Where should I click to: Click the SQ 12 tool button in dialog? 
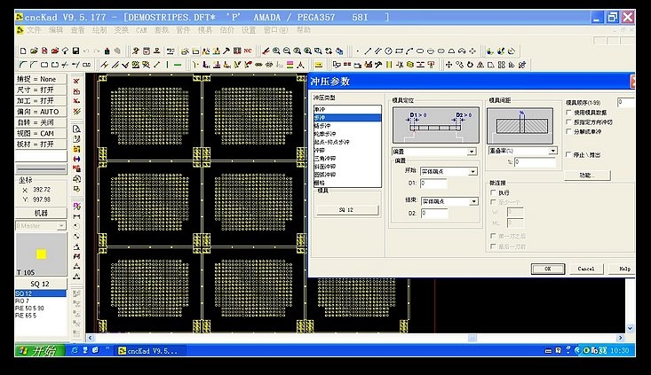(x=347, y=210)
